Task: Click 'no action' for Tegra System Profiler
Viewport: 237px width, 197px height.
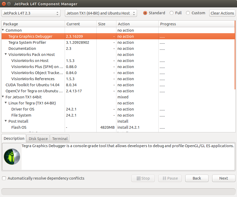Action: coord(126,42)
